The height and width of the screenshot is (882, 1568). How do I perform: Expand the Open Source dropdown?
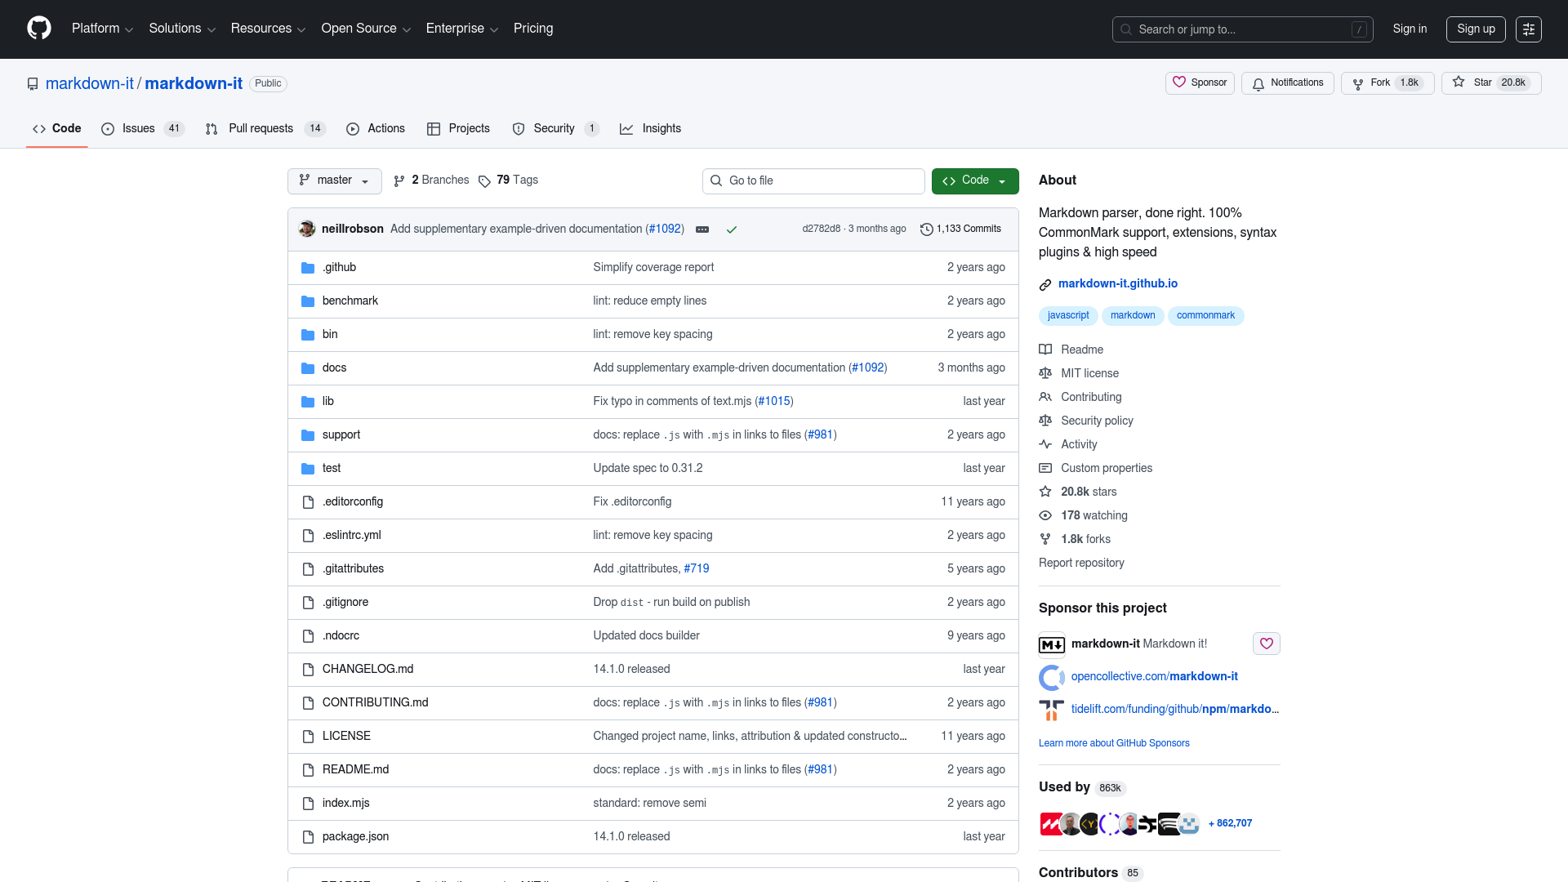click(366, 29)
